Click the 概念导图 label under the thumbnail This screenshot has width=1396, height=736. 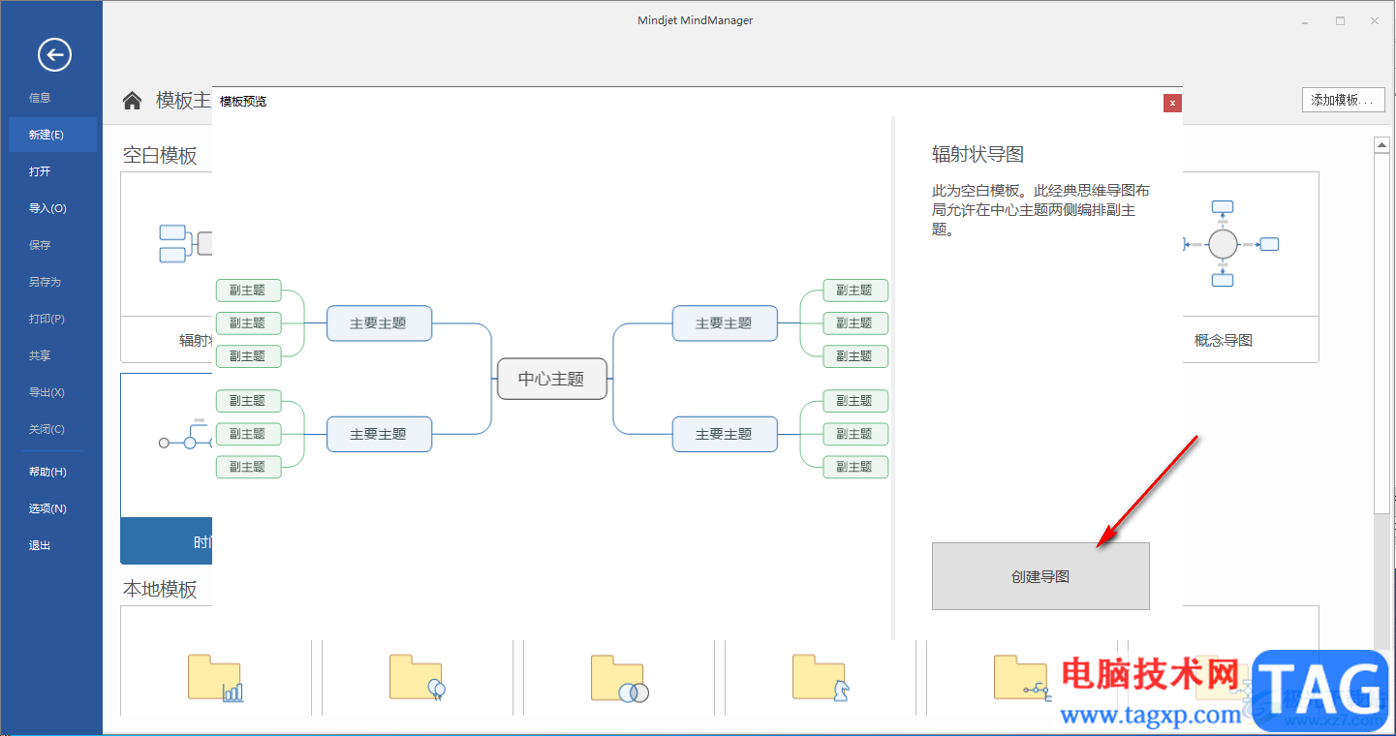1224,340
